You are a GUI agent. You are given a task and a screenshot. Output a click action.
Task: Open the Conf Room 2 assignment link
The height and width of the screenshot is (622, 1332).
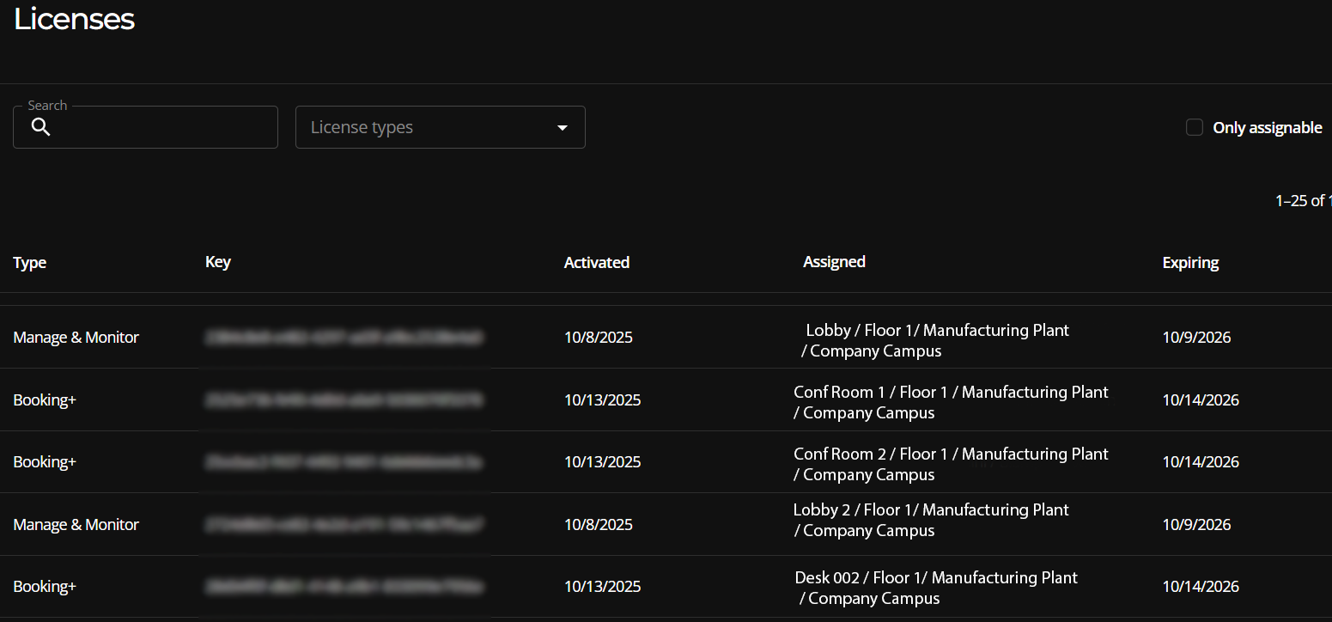[x=951, y=464]
